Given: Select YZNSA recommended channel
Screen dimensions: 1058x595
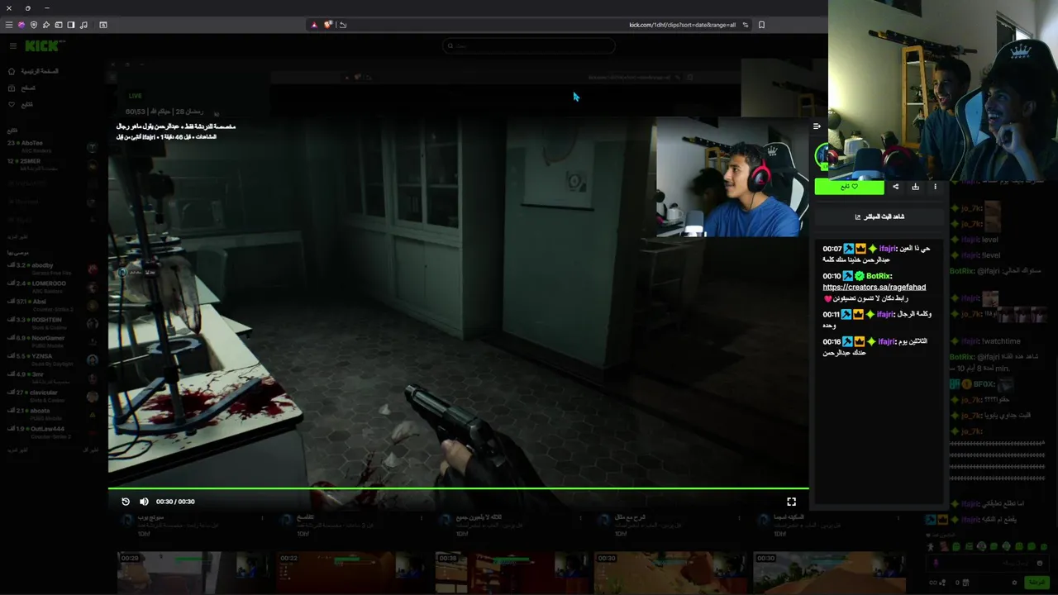Looking at the screenshot, I should point(51,359).
